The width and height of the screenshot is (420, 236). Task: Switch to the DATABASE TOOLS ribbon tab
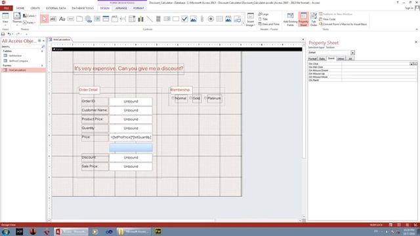(83, 9)
